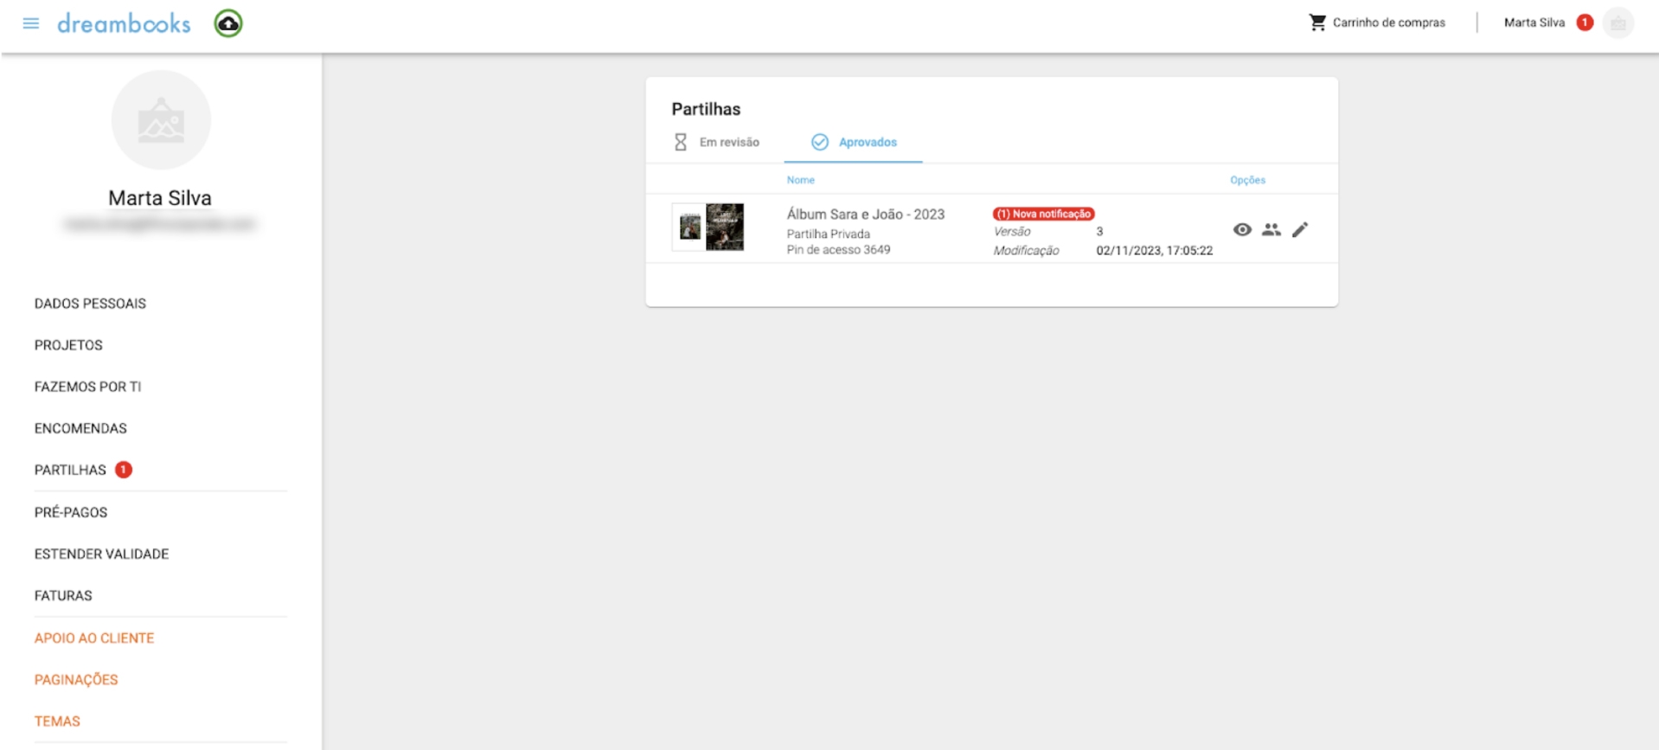Go to Projetos in sidebar
The width and height of the screenshot is (1659, 750).
tap(68, 345)
